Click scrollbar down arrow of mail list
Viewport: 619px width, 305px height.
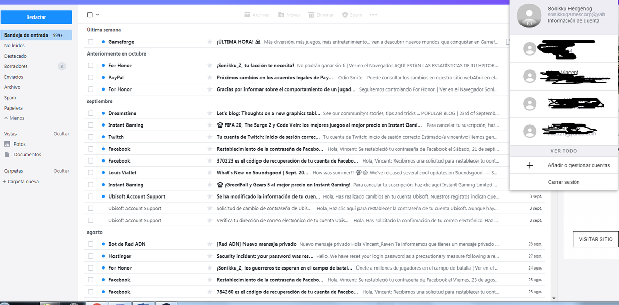554,298
